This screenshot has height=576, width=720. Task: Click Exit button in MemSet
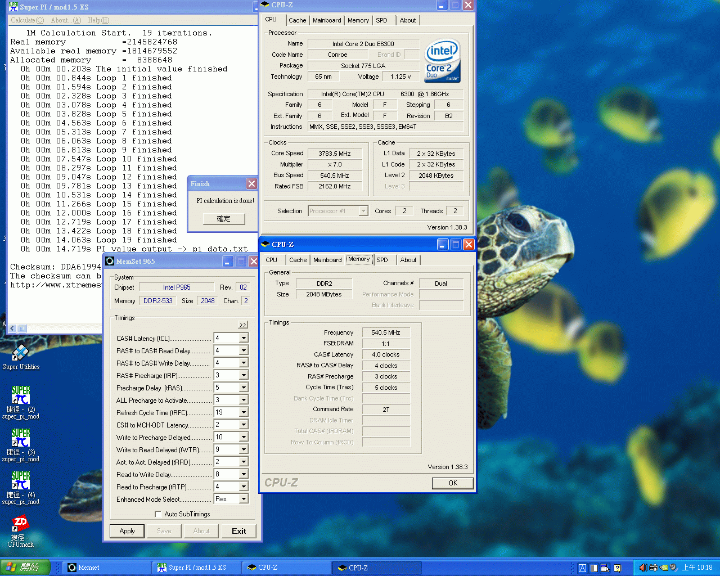point(238,531)
